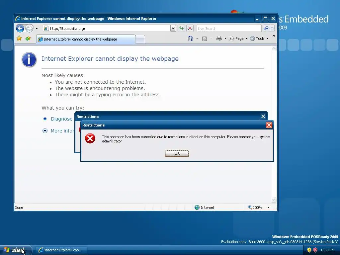Open a new blank tab
Screen dimensions: 340x255
pyautogui.click(x=140, y=40)
